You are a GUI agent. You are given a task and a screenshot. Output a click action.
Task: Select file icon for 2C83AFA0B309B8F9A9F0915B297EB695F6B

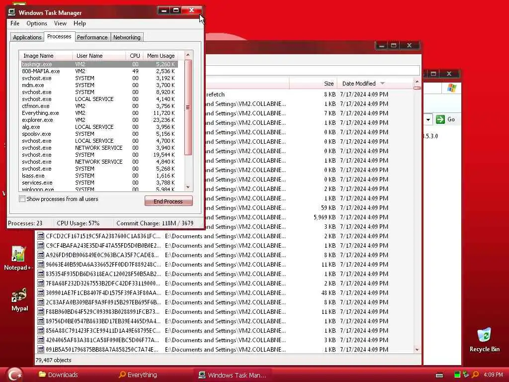(x=41, y=302)
